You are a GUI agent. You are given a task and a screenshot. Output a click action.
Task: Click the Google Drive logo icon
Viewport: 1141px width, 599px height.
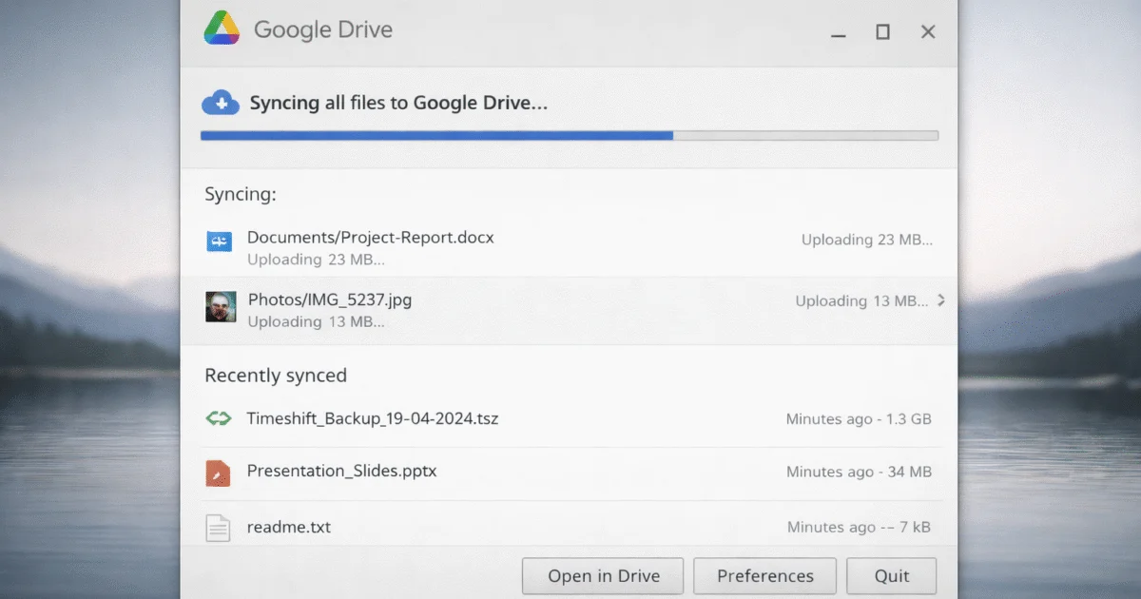pos(222,29)
